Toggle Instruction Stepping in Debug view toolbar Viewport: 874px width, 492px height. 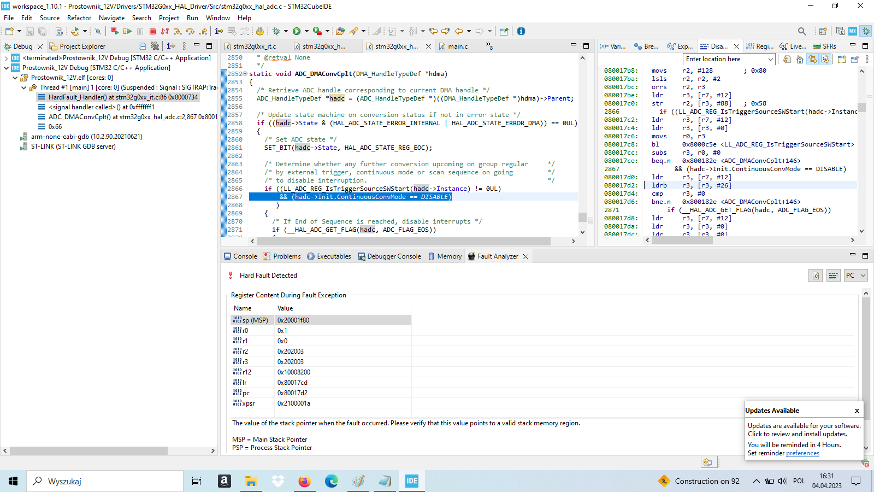coord(171,46)
